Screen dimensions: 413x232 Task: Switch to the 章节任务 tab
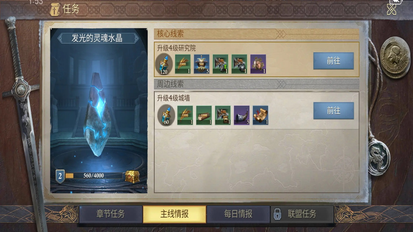(110, 214)
